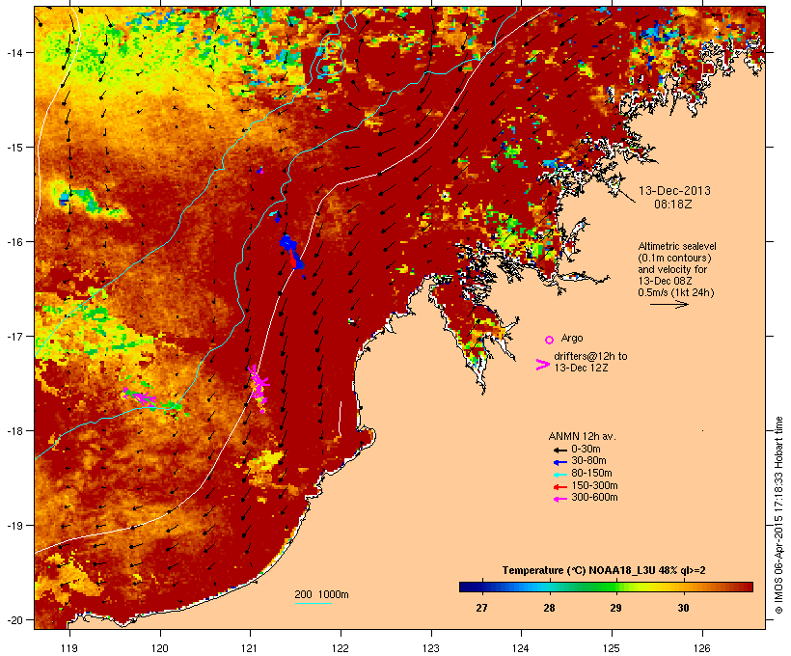Click the date label 13-Dec-2013
The width and height of the screenshot is (791, 656).
pyautogui.click(x=674, y=191)
